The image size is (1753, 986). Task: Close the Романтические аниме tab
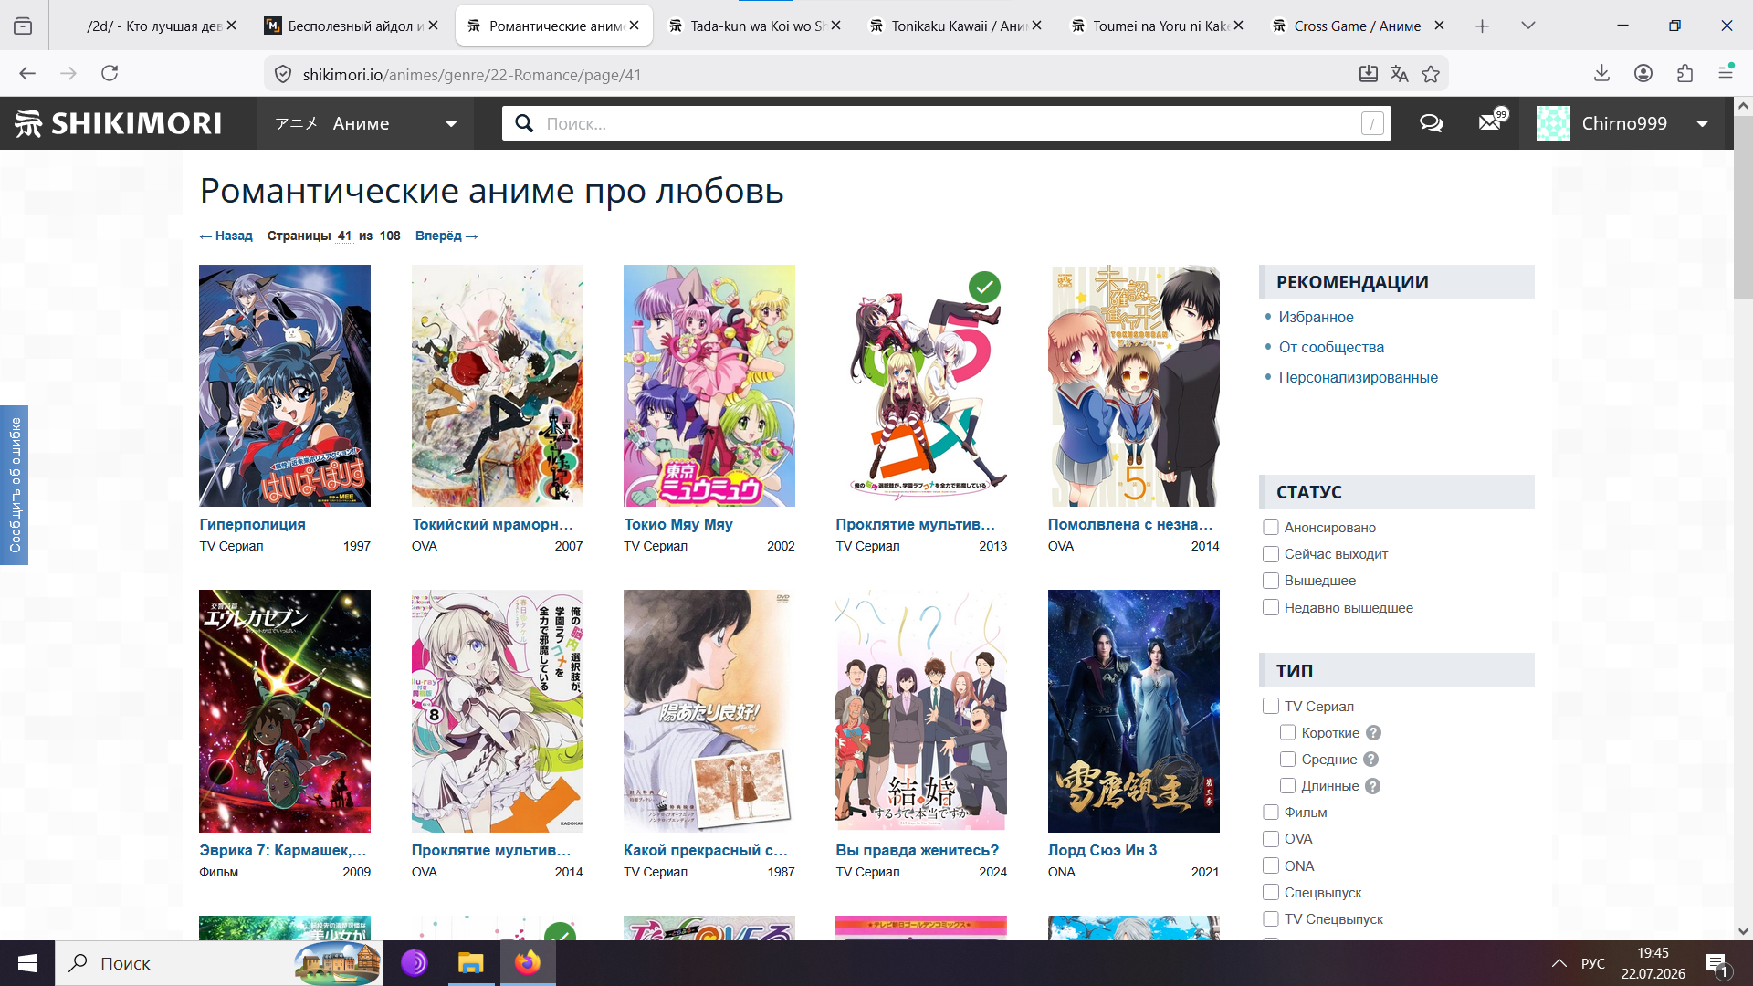(x=635, y=26)
